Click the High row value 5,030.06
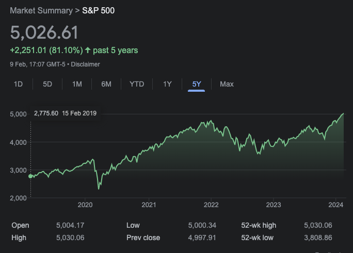 (70, 238)
